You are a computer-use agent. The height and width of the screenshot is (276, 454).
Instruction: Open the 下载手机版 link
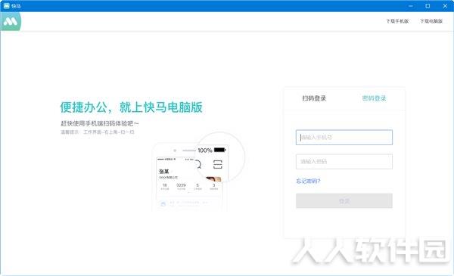(x=397, y=21)
